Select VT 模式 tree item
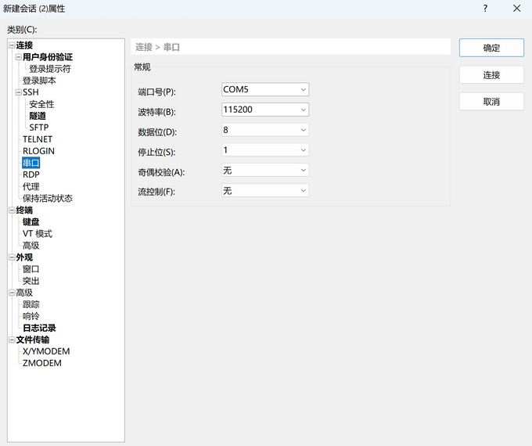 pyautogui.click(x=38, y=234)
